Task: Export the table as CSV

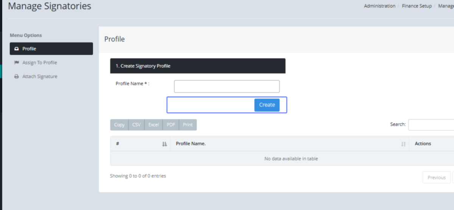Action: coord(136,125)
